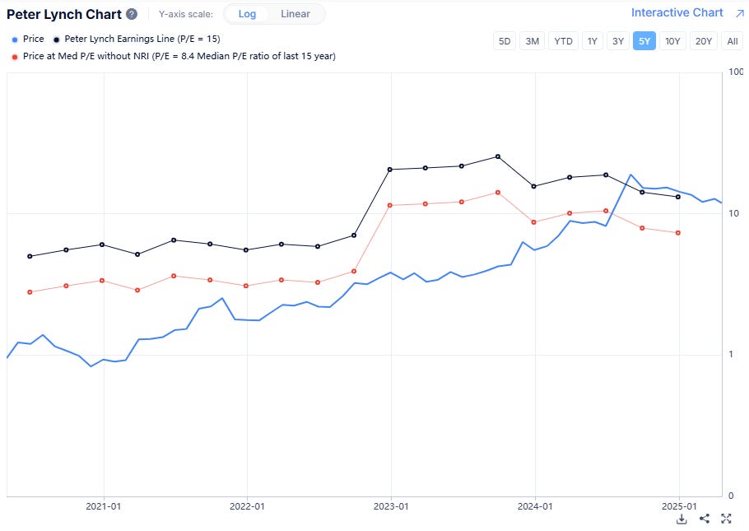Download the chart image
Screen dimensions: 749x531
tap(682, 519)
